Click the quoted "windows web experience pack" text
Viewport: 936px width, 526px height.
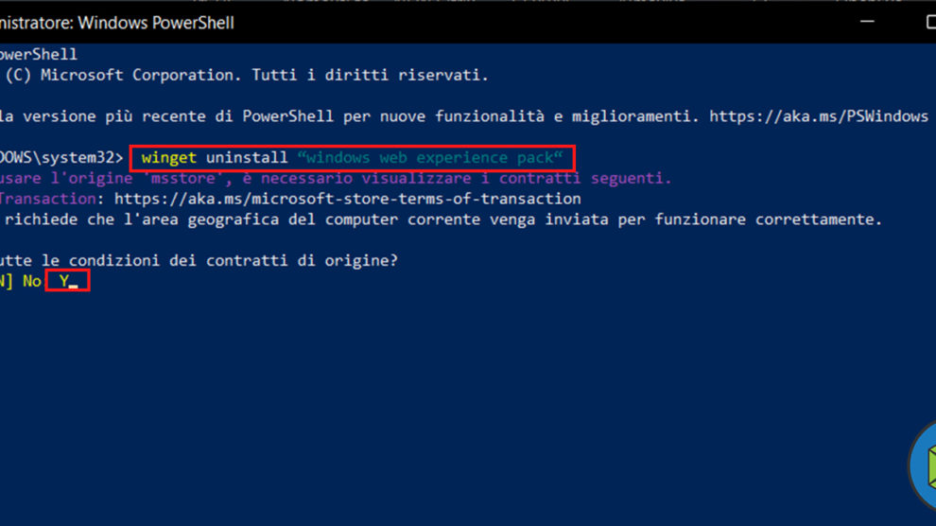coord(430,157)
